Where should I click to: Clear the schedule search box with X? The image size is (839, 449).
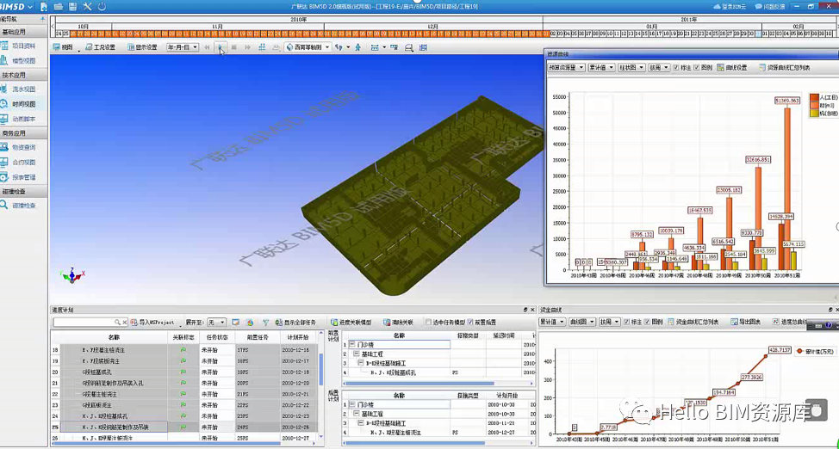pyautogui.click(x=125, y=323)
